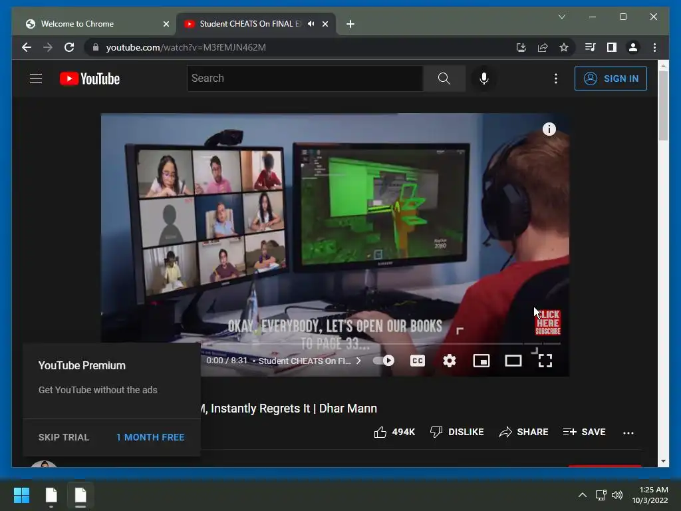The width and height of the screenshot is (681, 511).
Task: Share this page from address bar
Action: [543, 47]
